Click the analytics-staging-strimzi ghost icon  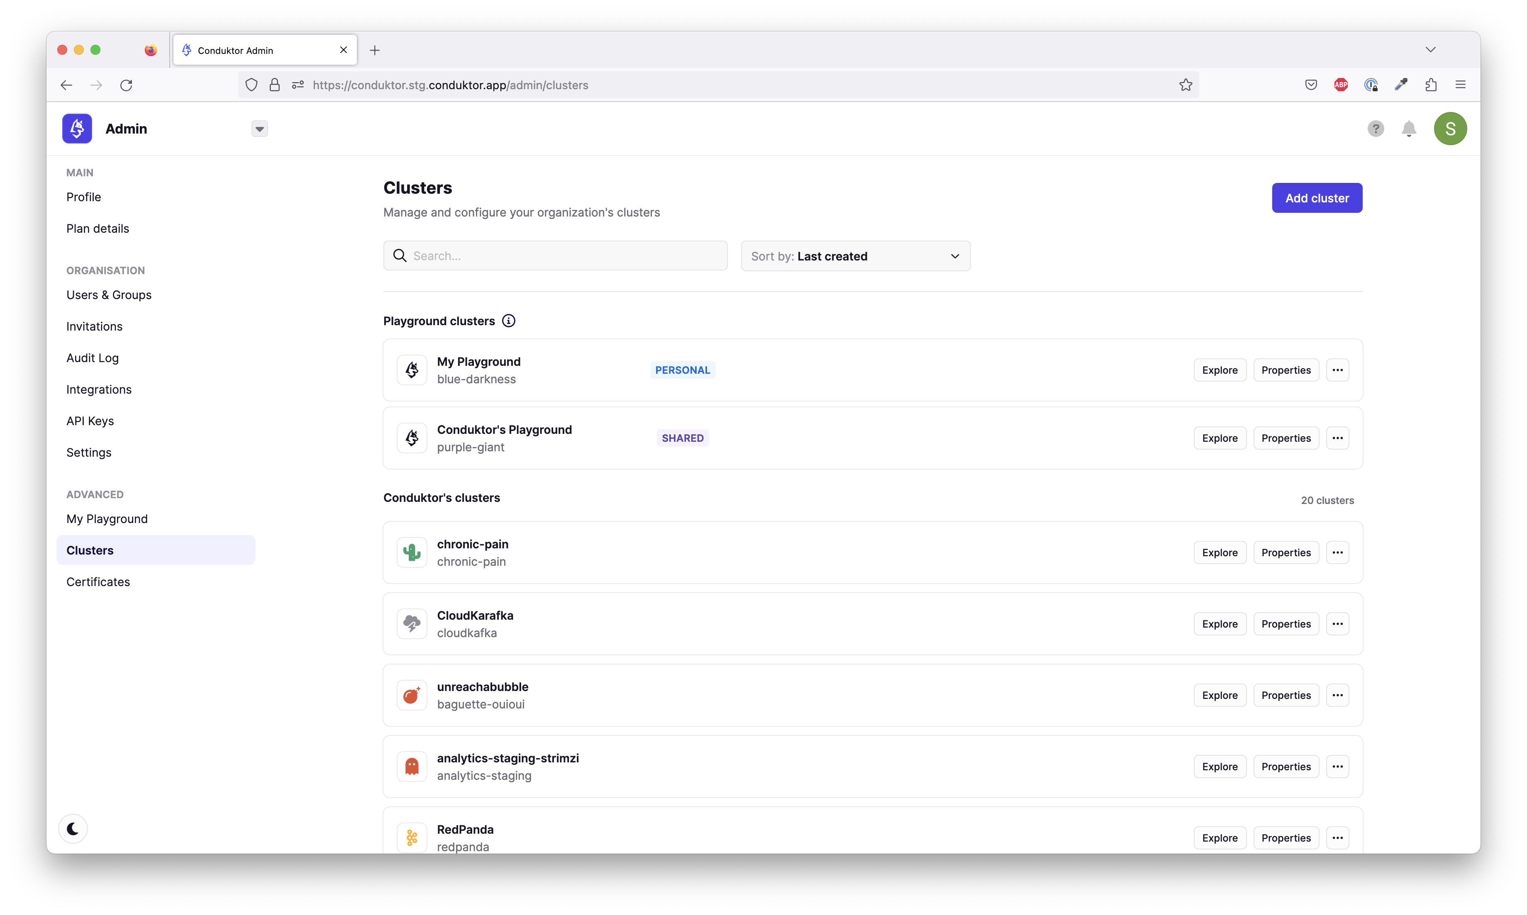pos(412,767)
